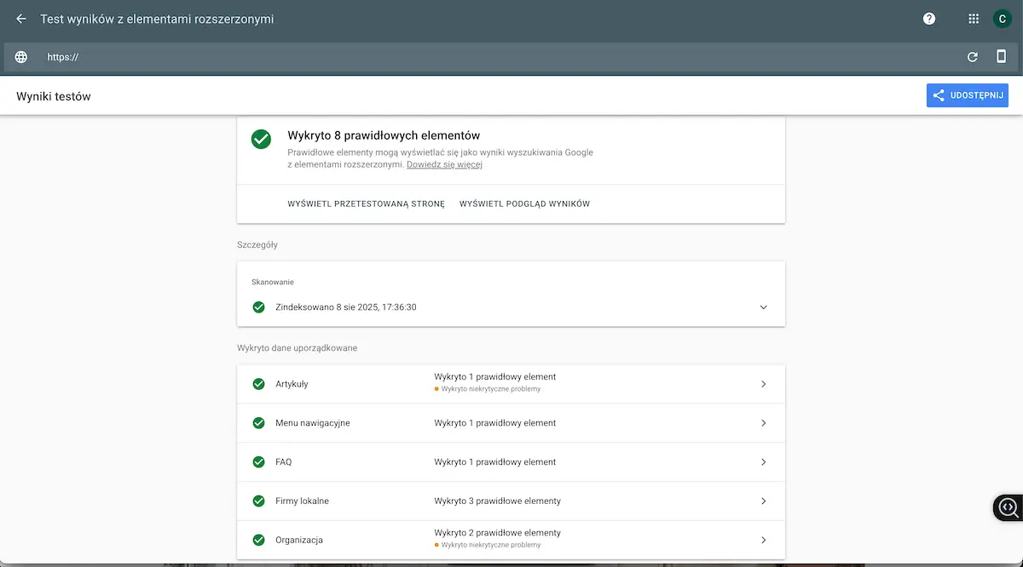Expand the Organizacja details chevron
The width and height of the screenshot is (1023, 567).
(x=764, y=539)
